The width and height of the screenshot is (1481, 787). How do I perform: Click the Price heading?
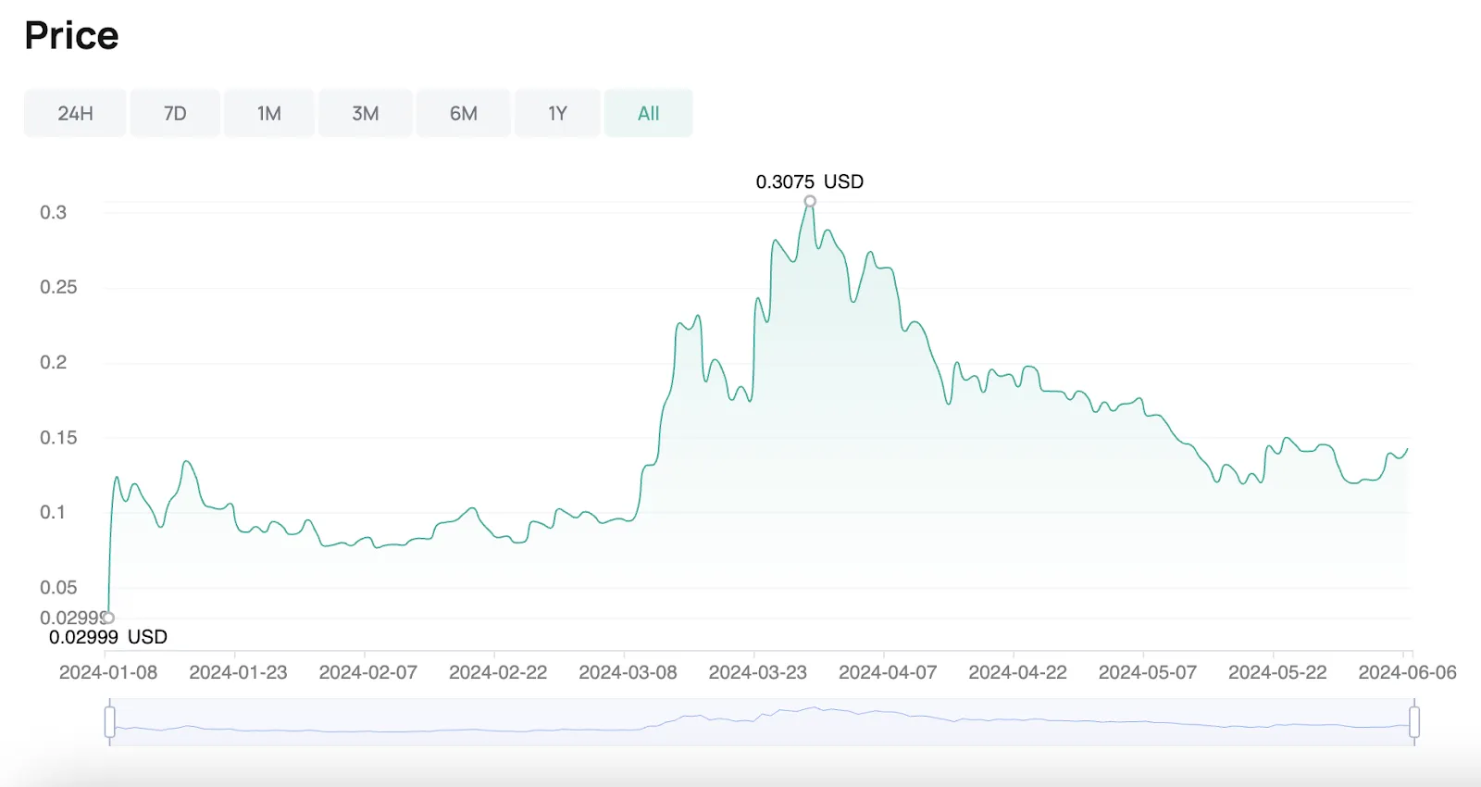(x=71, y=35)
